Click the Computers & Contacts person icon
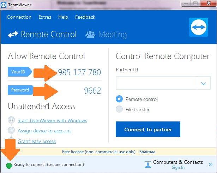This screenshot has height=173, width=217. [x=148, y=165]
